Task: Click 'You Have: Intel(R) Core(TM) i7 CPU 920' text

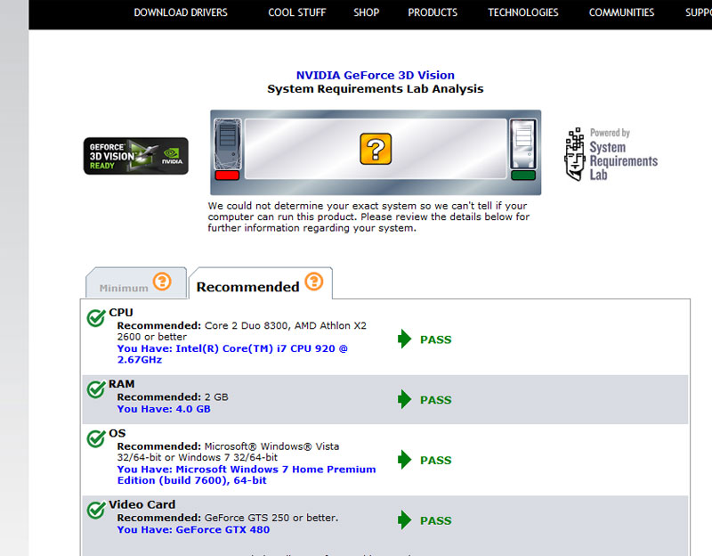Action: pos(232,354)
